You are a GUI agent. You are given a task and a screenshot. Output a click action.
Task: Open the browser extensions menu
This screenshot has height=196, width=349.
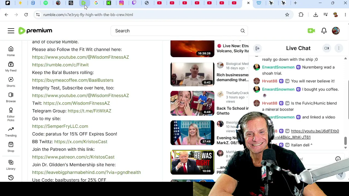pos(301,15)
